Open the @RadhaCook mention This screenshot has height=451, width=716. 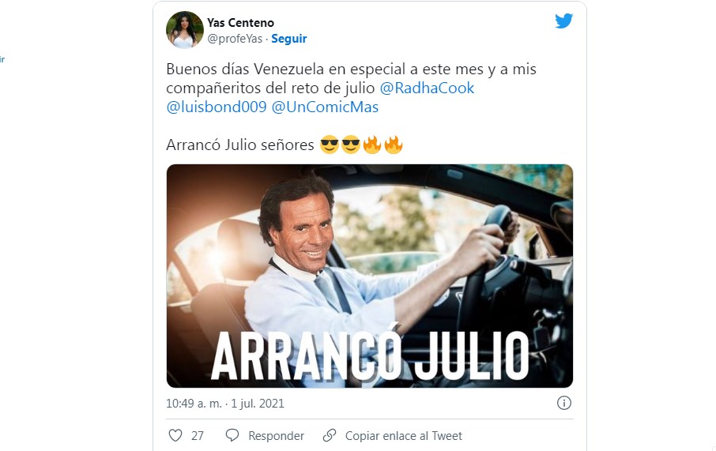click(x=427, y=88)
